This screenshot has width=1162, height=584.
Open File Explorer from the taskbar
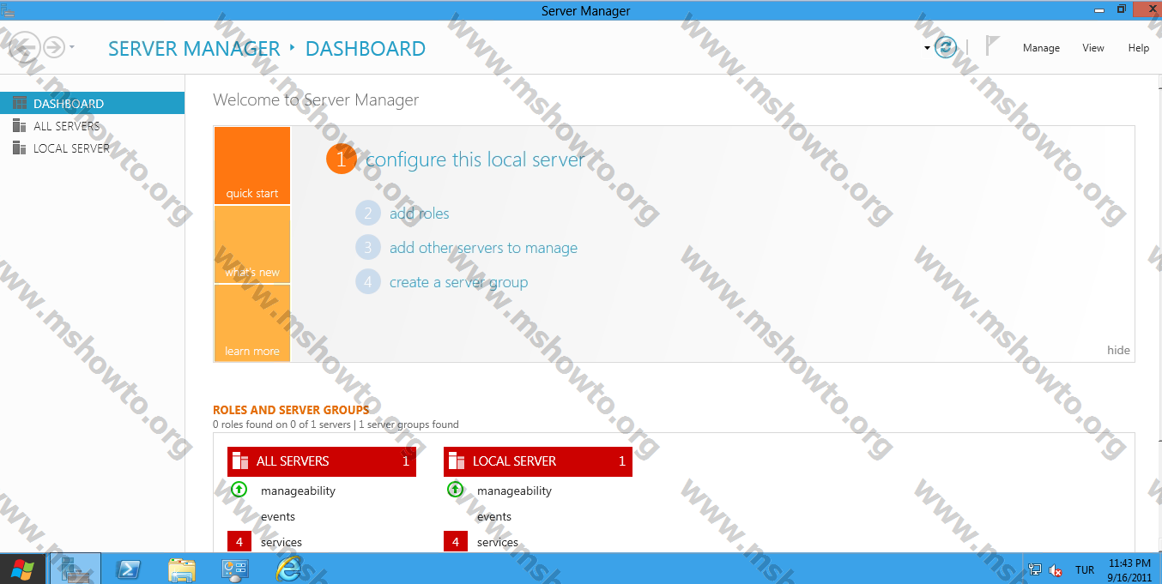click(182, 569)
